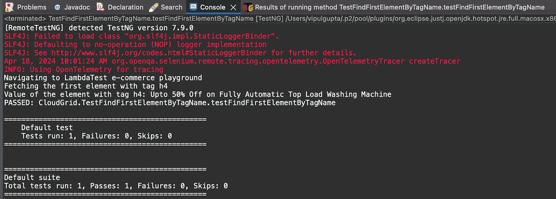Click the Declaration tab icon
Viewport: 556px width, 199px height.
pyautogui.click(x=100, y=7)
